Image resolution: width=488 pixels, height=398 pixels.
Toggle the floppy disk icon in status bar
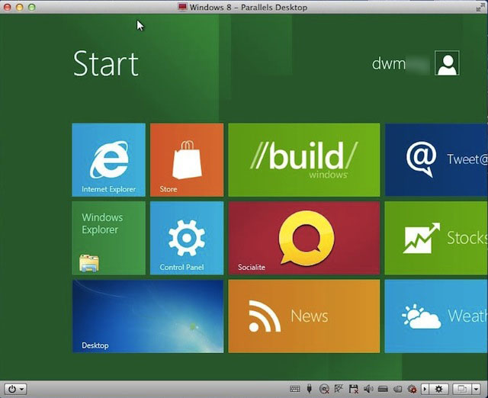point(352,389)
